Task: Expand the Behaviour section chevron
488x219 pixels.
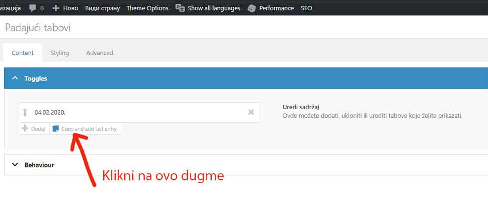Action: tap(15, 165)
